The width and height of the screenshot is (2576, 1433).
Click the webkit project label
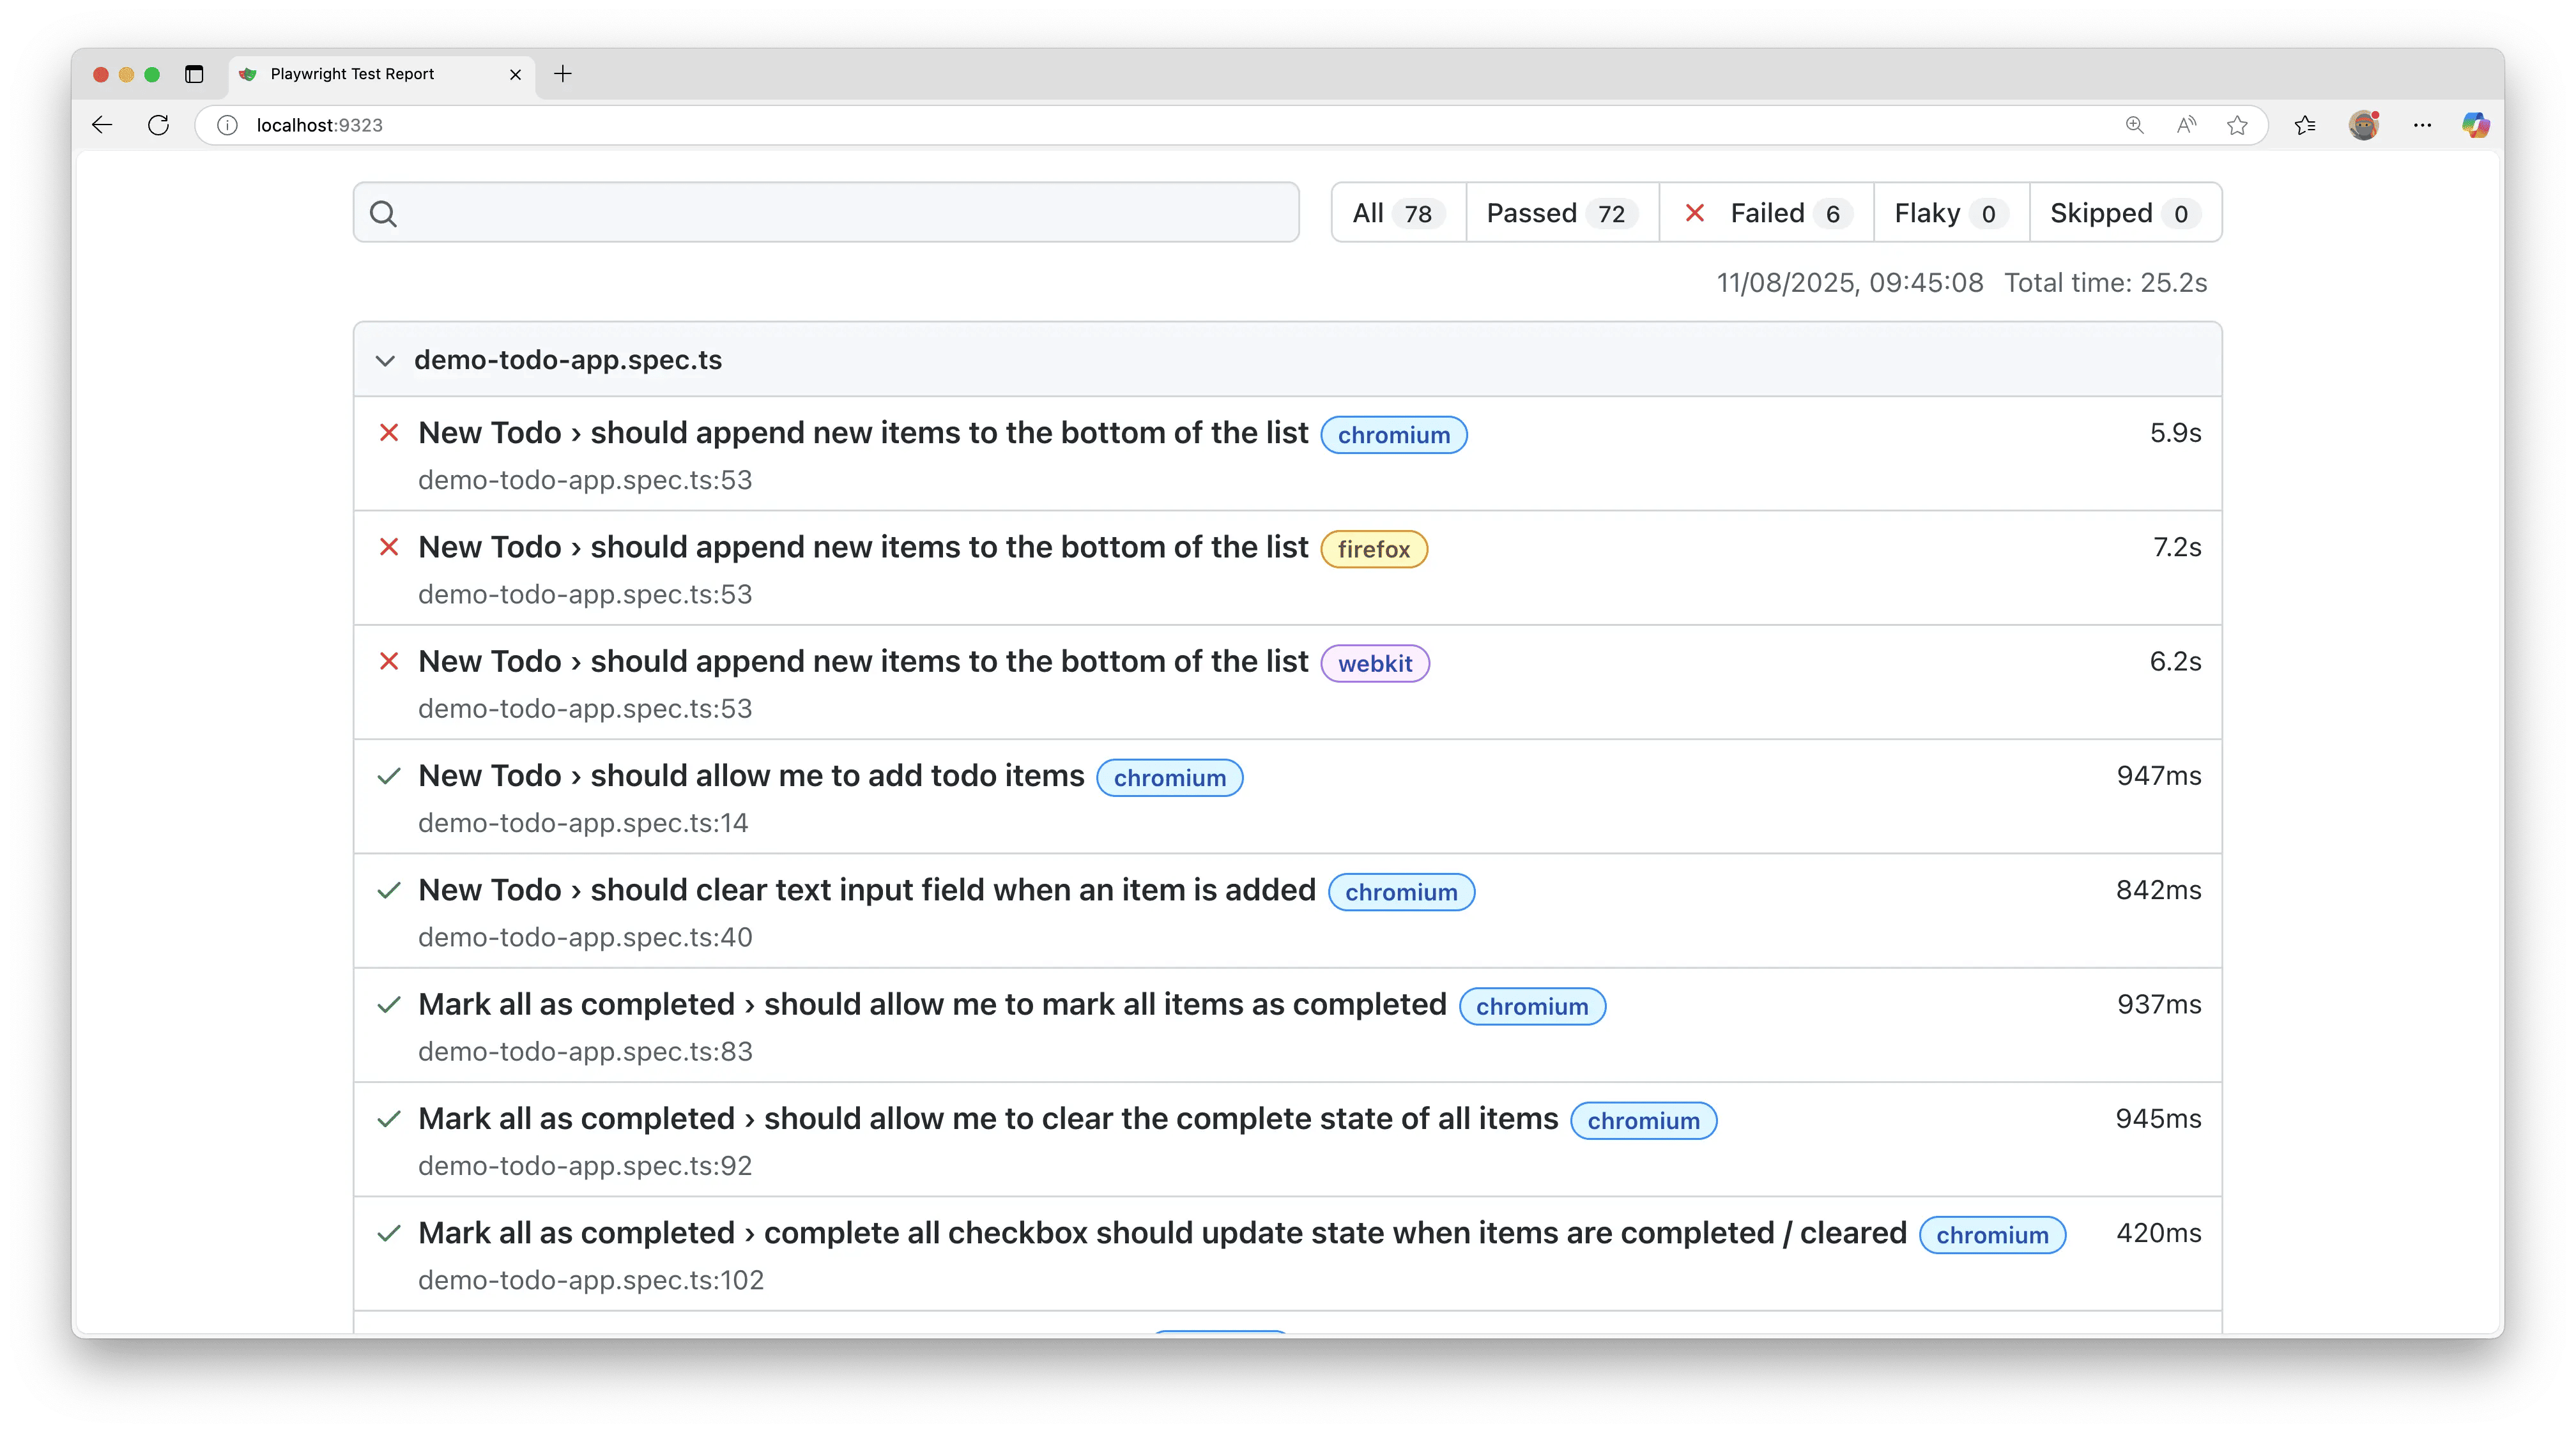pyautogui.click(x=1375, y=663)
